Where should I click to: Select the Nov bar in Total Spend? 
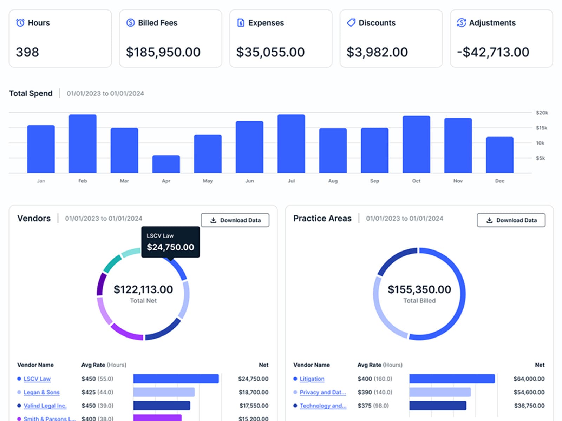click(x=458, y=146)
